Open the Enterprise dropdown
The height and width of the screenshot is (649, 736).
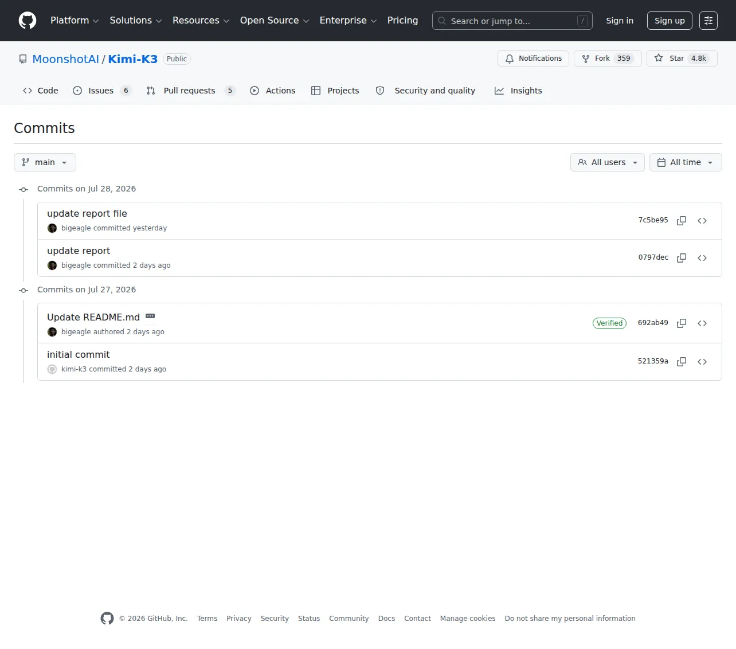tap(348, 21)
